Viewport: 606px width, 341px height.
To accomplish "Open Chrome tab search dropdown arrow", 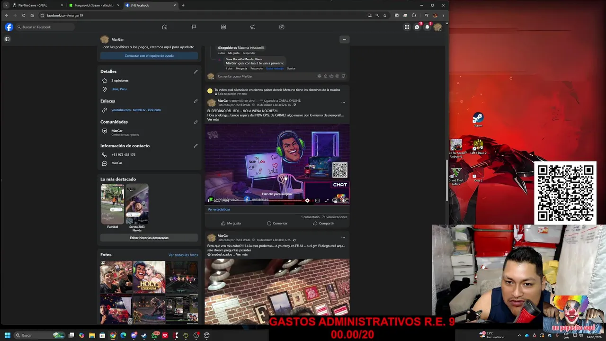I will [x=6, y=5].
